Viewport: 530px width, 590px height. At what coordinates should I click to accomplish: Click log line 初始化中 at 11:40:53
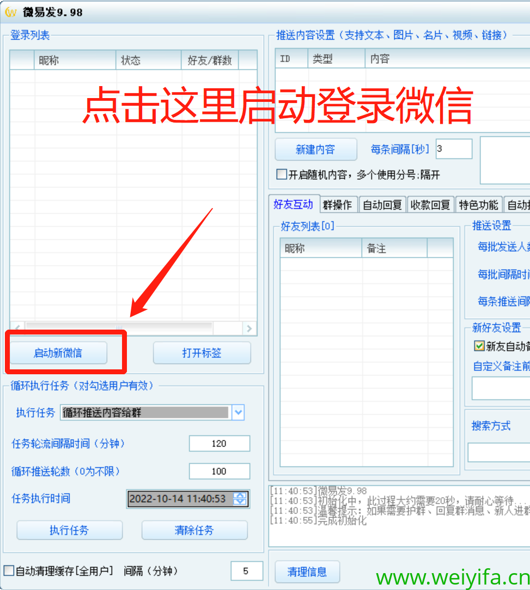pyautogui.click(x=400, y=501)
